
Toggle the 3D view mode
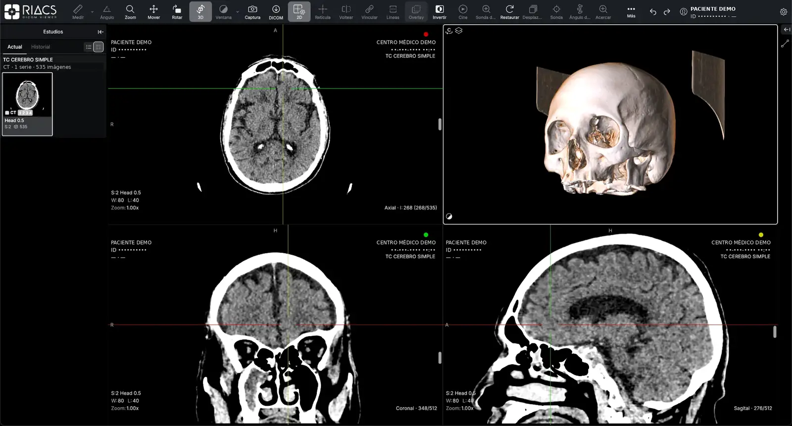(x=200, y=11)
